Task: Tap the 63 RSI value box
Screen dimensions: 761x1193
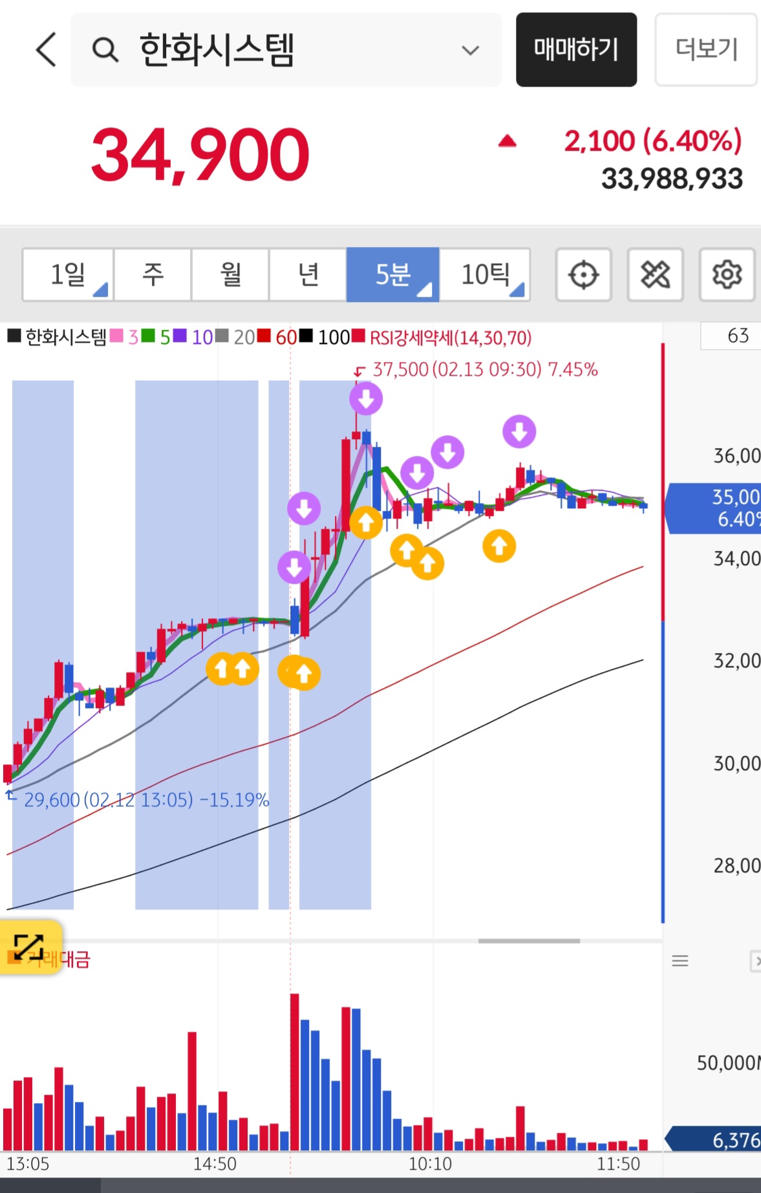Action: pos(733,336)
